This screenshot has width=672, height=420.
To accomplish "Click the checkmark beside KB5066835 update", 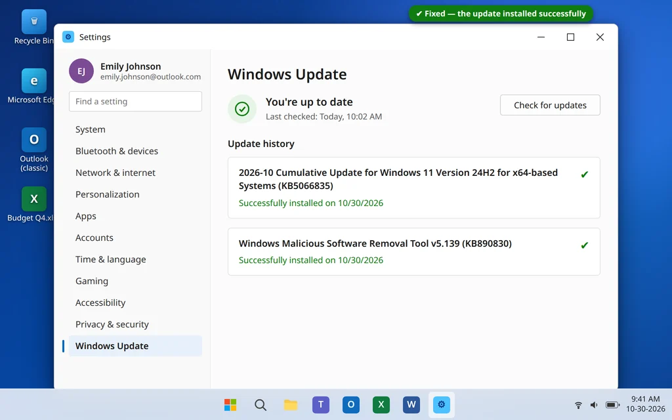I will tap(584, 175).
